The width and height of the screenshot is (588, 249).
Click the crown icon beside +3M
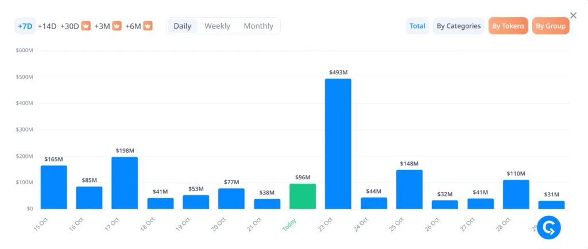(x=117, y=26)
